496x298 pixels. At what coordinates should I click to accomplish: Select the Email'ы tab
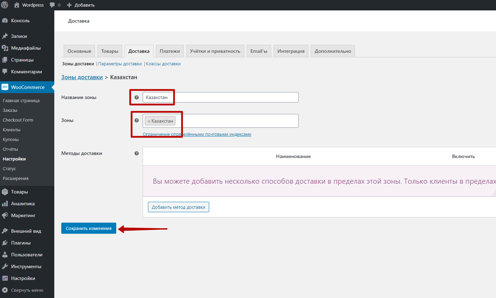[259, 51]
